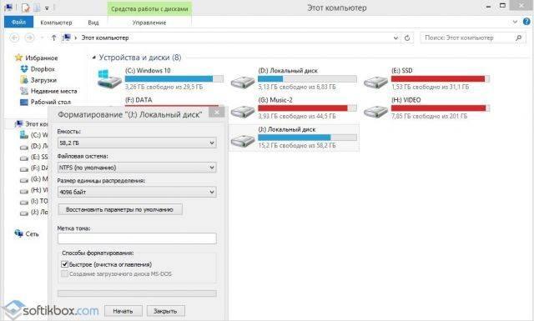Open the help question mark icon
The width and height of the screenshot is (534, 321).
(526, 22)
